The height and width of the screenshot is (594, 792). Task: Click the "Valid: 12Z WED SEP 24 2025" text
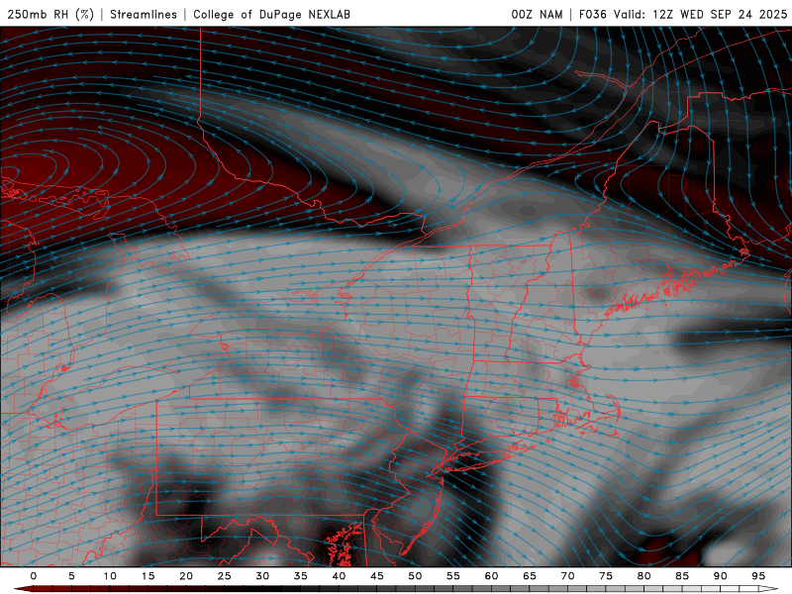tap(700, 14)
